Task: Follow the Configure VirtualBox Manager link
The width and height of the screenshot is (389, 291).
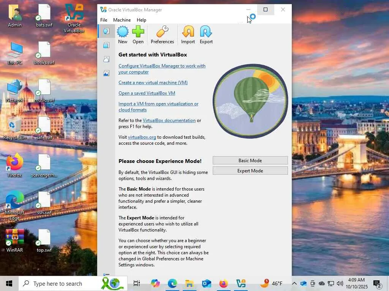Action: pyautogui.click(x=162, y=69)
